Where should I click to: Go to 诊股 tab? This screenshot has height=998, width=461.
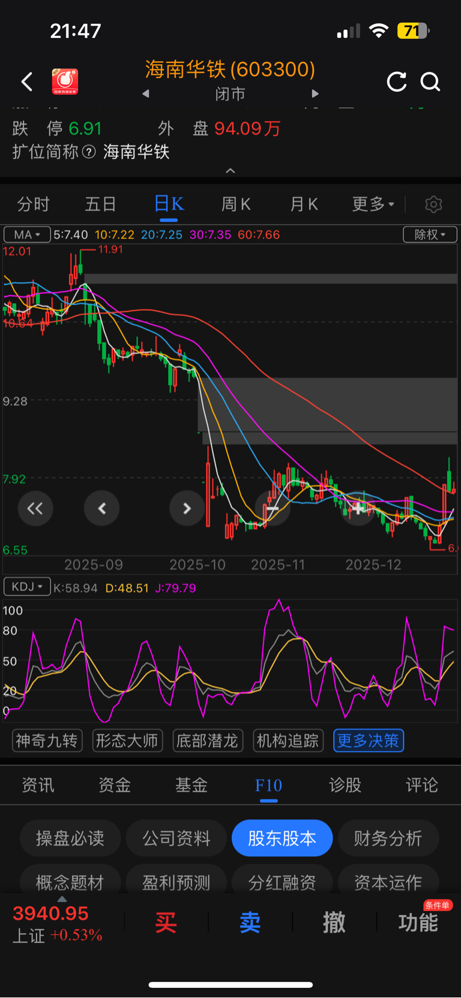pyautogui.click(x=345, y=786)
